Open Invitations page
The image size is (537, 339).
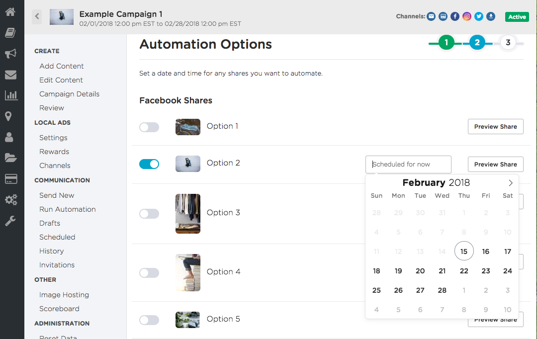pyautogui.click(x=57, y=265)
